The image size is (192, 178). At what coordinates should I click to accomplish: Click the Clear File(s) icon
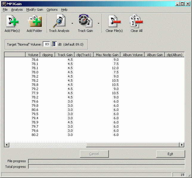[114, 21]
